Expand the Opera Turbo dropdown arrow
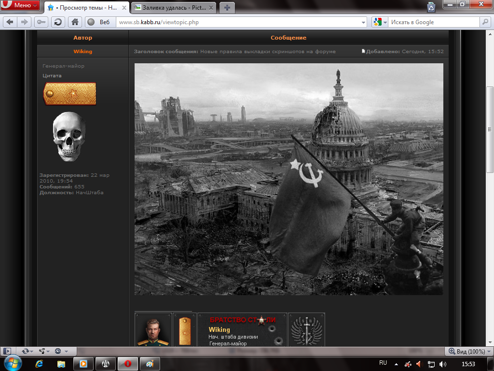This screenshot has width=494, height=371. pyautogui.click(x=66, y=352)
